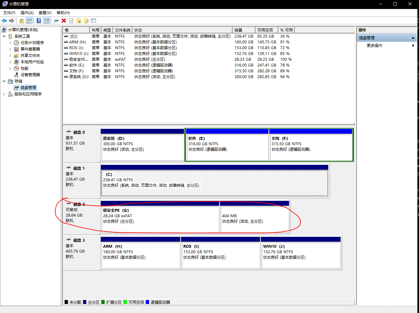Select 共享文件夹 tree node
The height and width of the screenshot is (313, 419).
(x=30, y=56)
